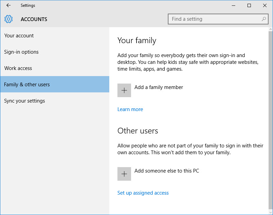Click the scrollbar up arrow
The height and width of the screenshot is (215, 273).
[270, 29]
